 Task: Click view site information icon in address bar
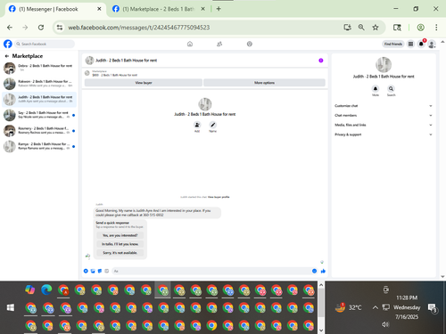coord(60,28)
